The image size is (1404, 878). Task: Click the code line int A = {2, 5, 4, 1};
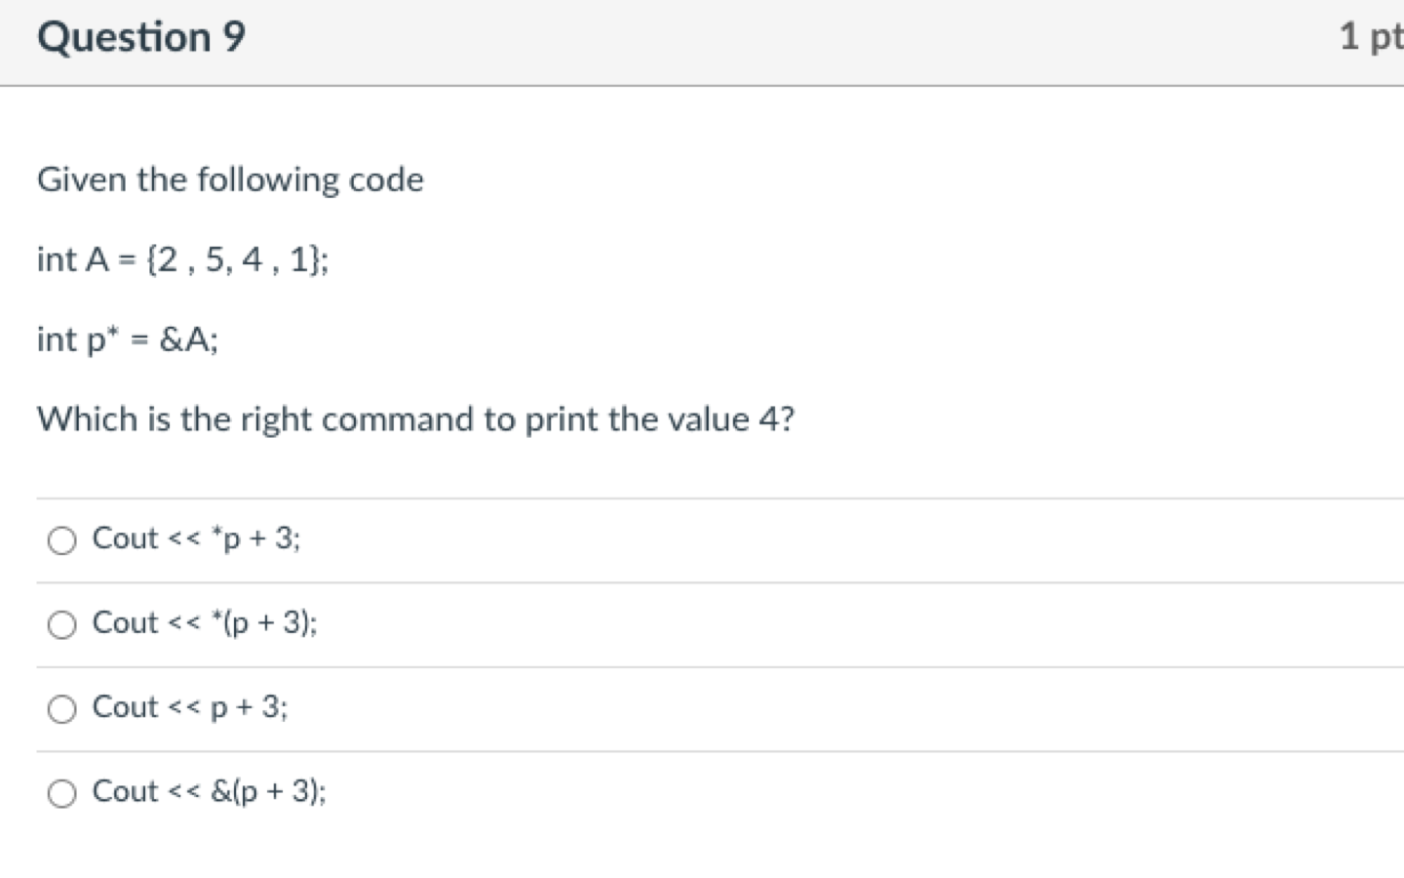tap(182, 259)
